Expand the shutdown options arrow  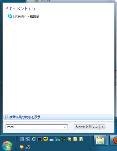click(x=102, y=127)
